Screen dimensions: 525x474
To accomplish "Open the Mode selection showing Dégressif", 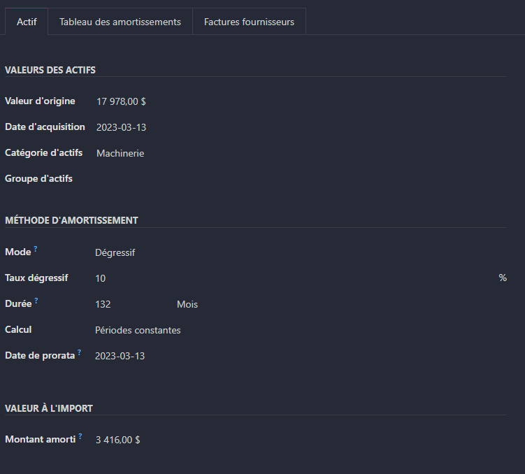I will (115, 252).
